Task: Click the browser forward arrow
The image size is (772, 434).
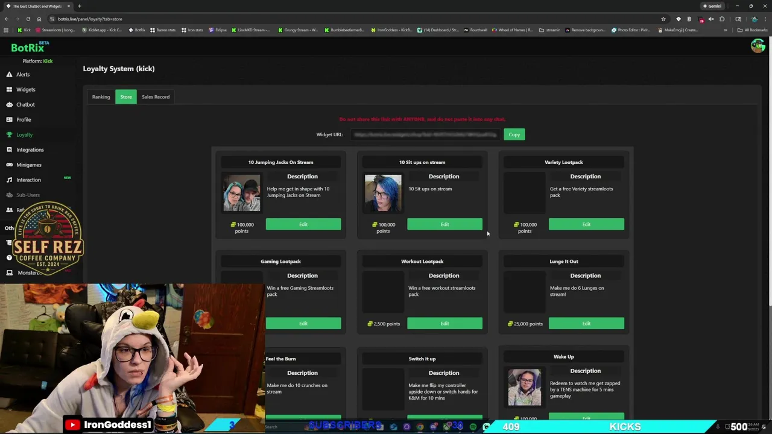Action: pyautogui.click(x=17, y=19)
